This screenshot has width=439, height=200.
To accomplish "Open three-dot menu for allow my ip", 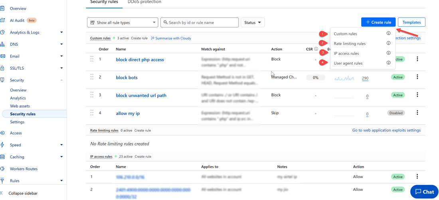I will click(417, 113).
